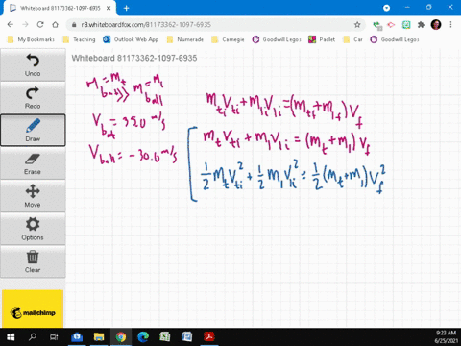The height and width of the screenshot is (346, 461).
Task: Open the Padlet bookmark
Action: [x=322, y=39]
